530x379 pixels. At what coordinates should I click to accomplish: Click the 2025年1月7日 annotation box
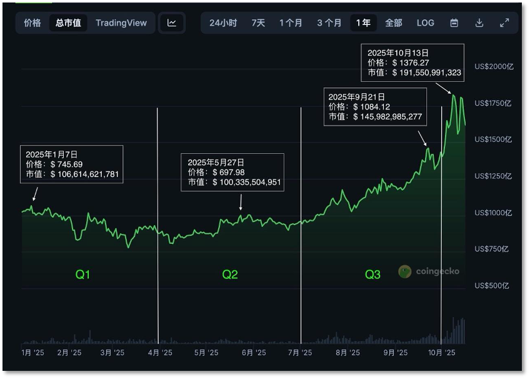coord(71,164)
